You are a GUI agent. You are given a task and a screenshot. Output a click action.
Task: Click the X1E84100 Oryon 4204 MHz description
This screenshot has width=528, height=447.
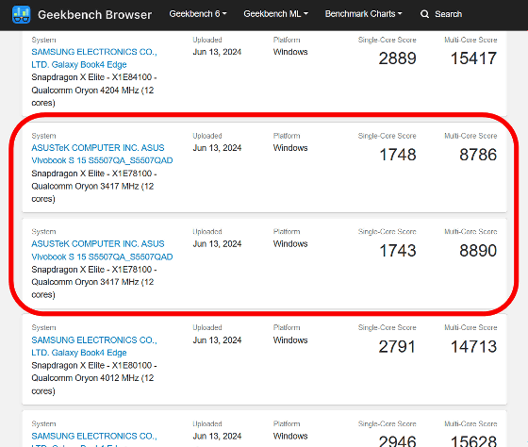pos(94,90)
